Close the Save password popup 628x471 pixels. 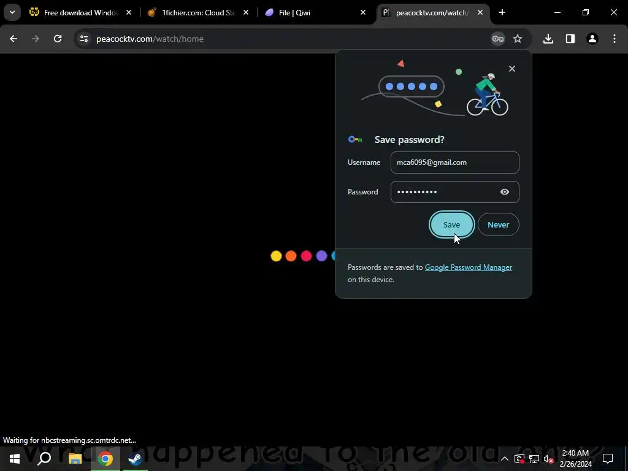click(512, 69)
